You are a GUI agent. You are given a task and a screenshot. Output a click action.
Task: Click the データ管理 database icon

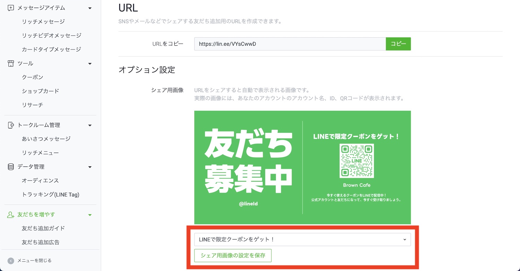tap(11, 167)
